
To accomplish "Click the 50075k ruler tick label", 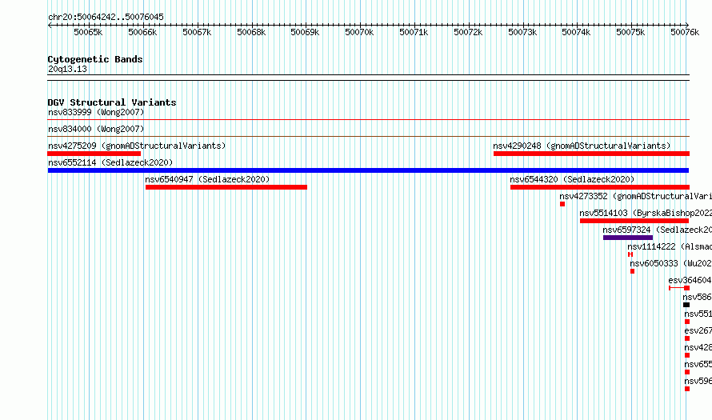I will [x=630, y=32].
